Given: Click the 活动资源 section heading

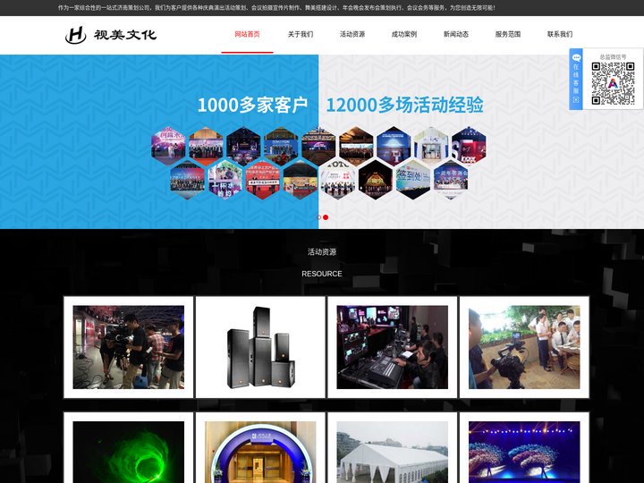Looking at the screenshot, I should coord(322,251).
